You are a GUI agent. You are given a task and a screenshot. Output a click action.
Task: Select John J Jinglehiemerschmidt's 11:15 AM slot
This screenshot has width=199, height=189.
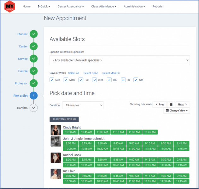coord(150,149)
